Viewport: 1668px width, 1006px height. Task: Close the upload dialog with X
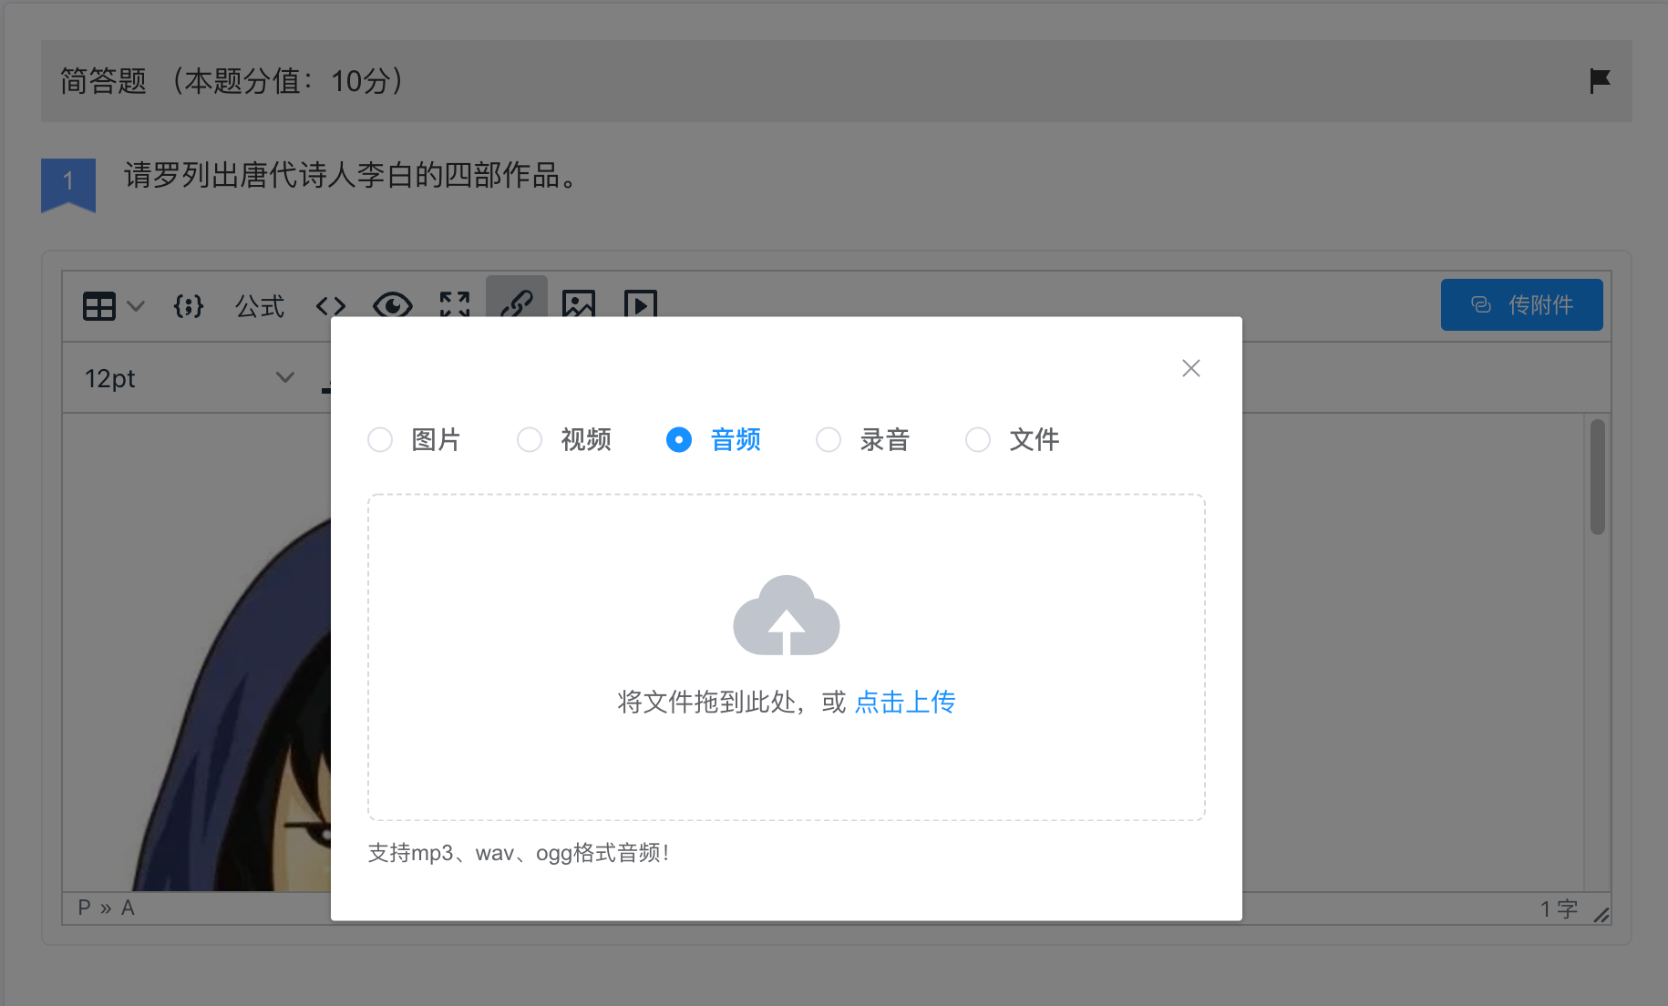(1190, 368)
